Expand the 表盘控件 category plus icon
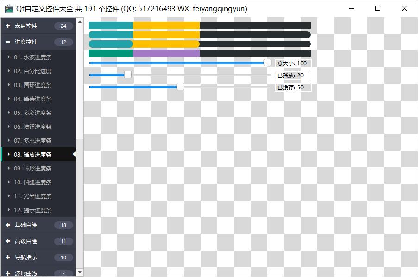Viewport: 418px width, 277px height. click(x=8, y=26)
